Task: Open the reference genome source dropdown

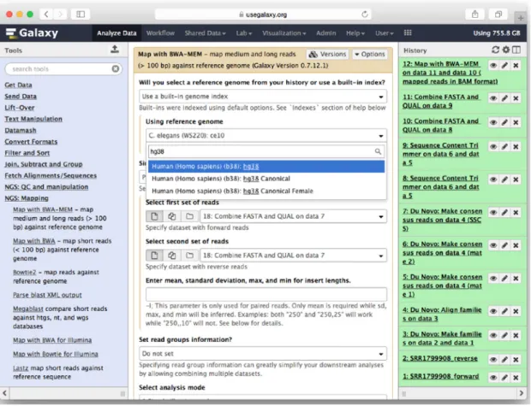Action: pos(263,97)
